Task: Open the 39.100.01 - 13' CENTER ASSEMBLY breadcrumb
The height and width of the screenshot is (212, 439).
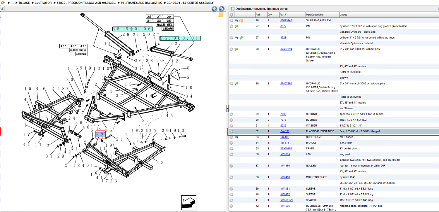Action: point(190,3)
